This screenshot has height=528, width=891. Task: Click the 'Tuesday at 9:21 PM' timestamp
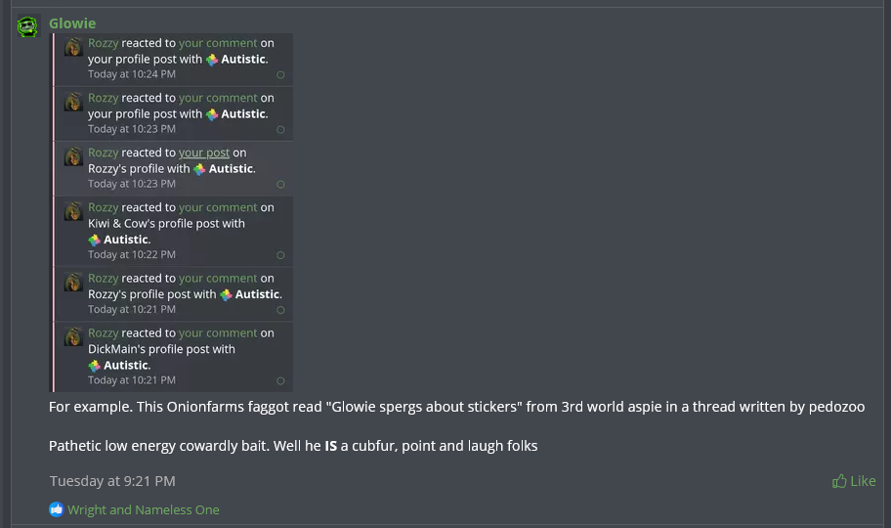click(112, 481)
